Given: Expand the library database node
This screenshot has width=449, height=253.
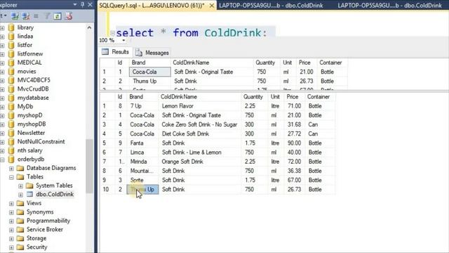Looking at the screenshot, I should pos(2,28).
